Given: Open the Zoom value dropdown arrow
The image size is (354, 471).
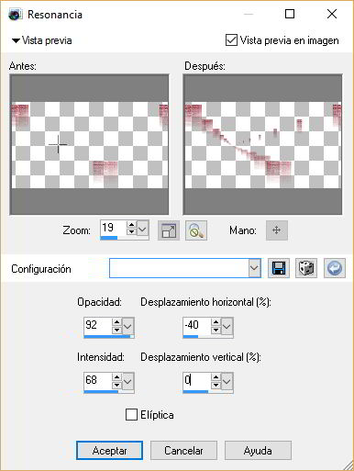Looking at the screenshot, I should pyautogui.click(x=142, y=229).
